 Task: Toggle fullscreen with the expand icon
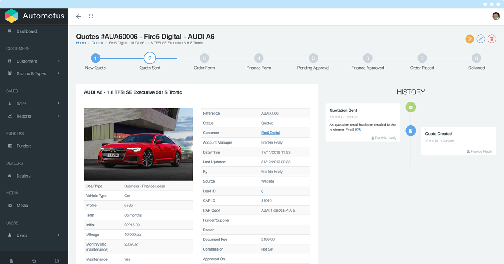[91, 16]
